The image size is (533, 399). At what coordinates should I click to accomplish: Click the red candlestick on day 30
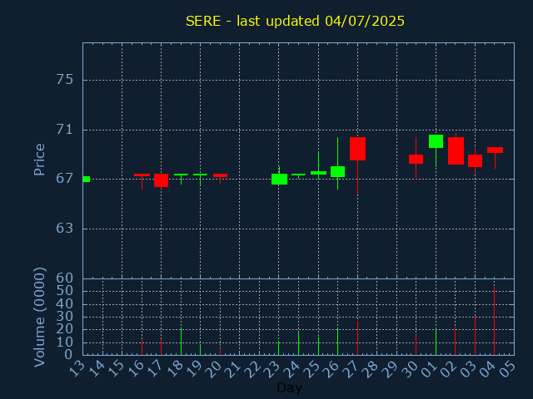click(416, 159)
